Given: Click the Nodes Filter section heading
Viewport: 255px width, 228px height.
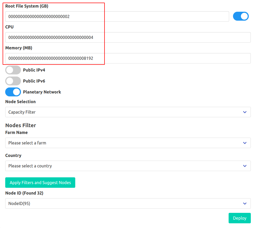Looking at the screenshot, I should (x=20, y=125).
